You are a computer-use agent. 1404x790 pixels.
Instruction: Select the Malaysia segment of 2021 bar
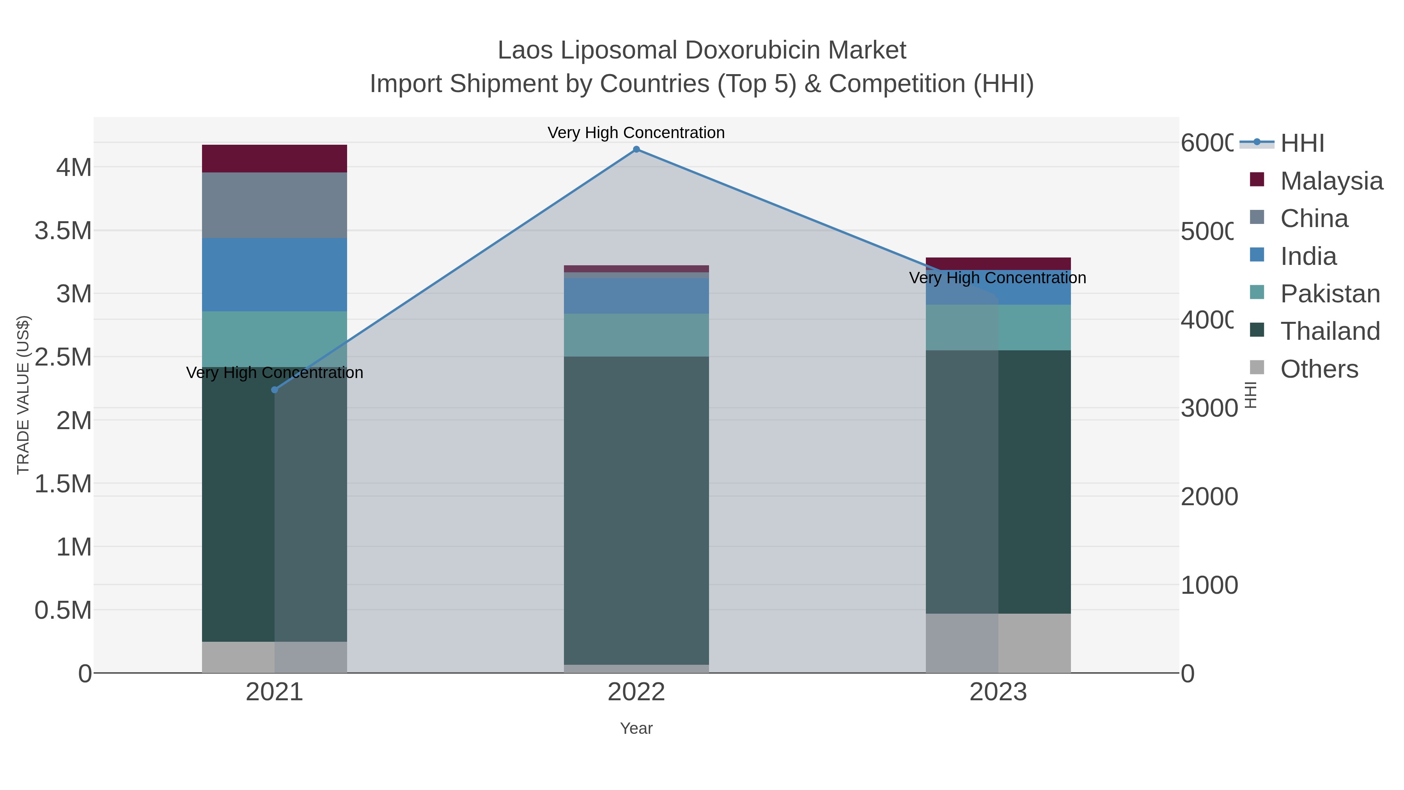[274, 159]
